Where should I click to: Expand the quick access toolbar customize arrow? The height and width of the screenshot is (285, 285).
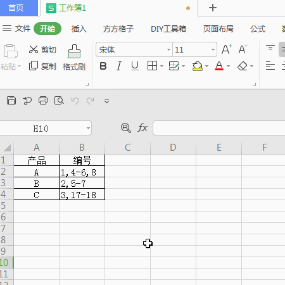(x=106, y=101)
